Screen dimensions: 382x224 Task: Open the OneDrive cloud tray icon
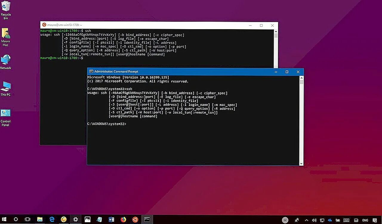click(330, 220)
